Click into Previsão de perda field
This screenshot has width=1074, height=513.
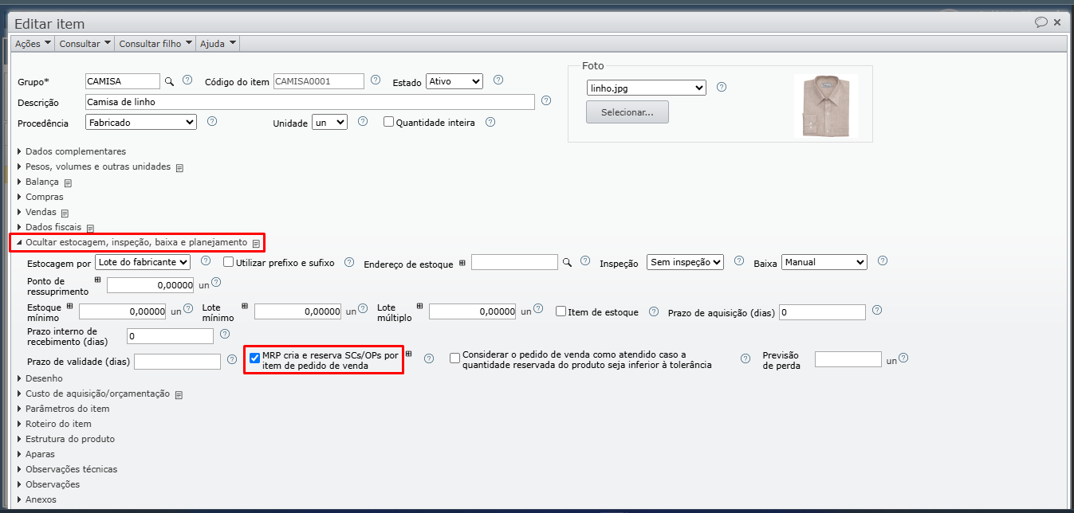848,359
